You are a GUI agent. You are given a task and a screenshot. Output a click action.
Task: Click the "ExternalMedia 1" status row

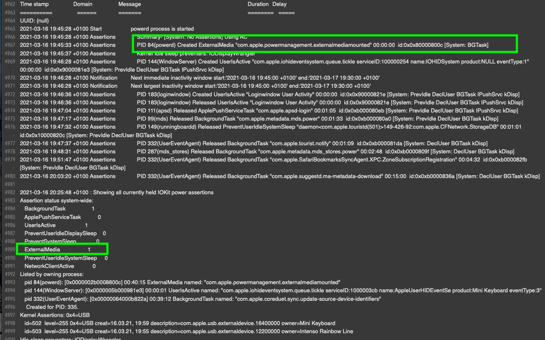(x=58, y=250)
